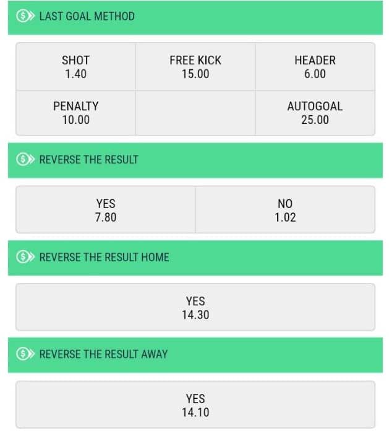Toggle Reverse The Result Away section

(195, 355)
